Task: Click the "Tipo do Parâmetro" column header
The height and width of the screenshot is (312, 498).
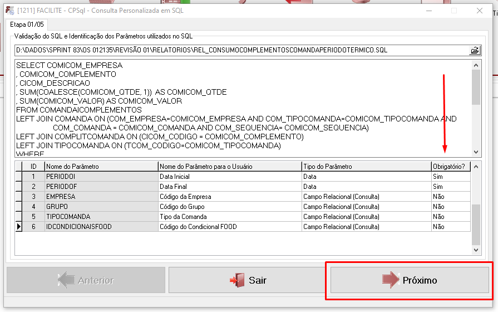Action: (366, 167)
